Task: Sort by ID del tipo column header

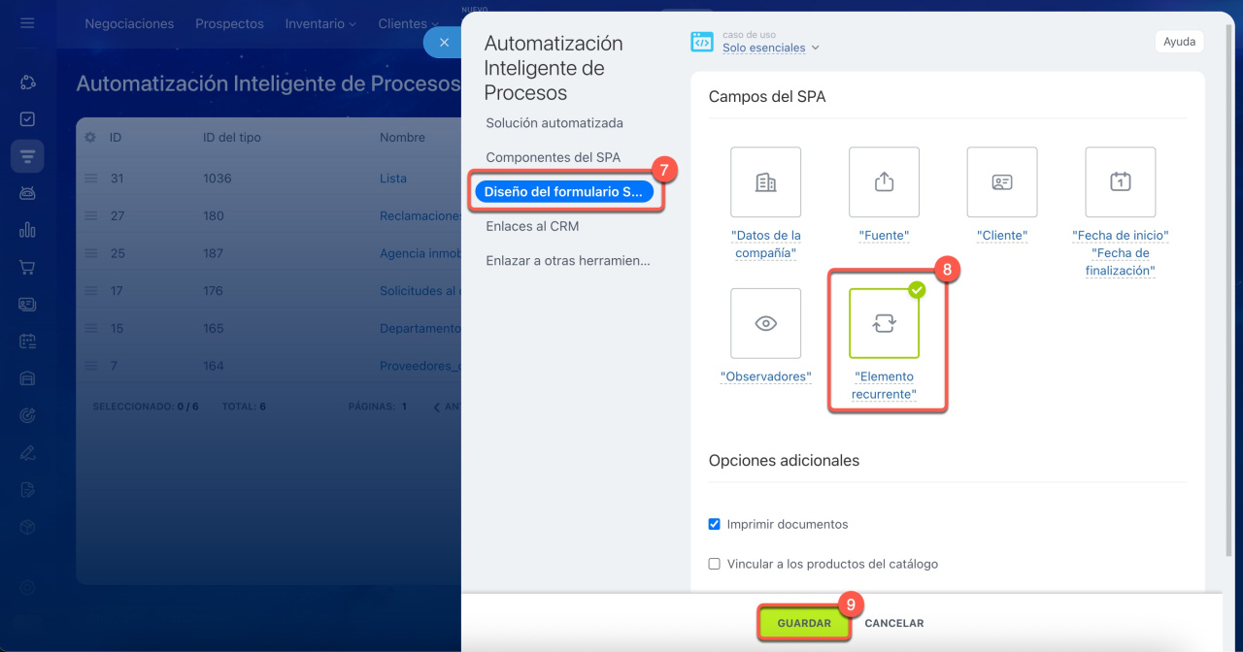Action: tap(232, 138)
